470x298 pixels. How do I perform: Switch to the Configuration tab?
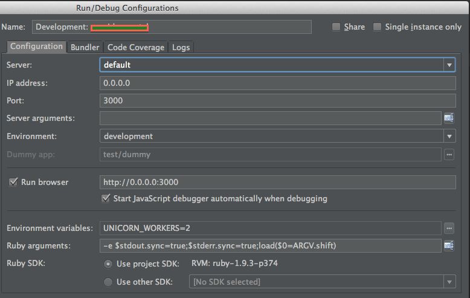click(36, 47)
